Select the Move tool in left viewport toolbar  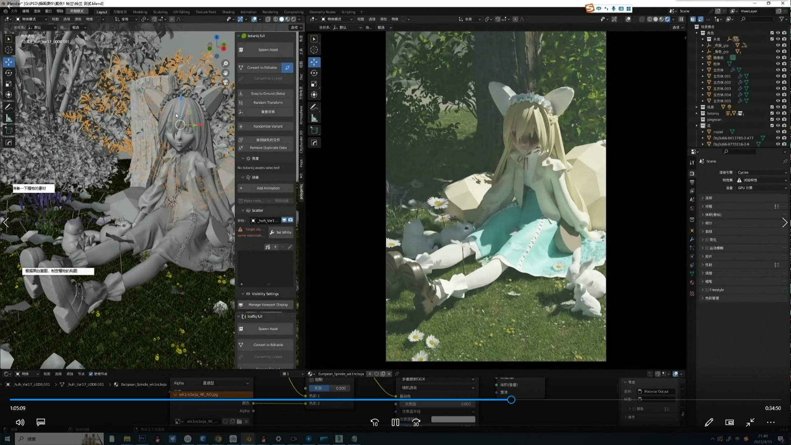pos(9,62)
